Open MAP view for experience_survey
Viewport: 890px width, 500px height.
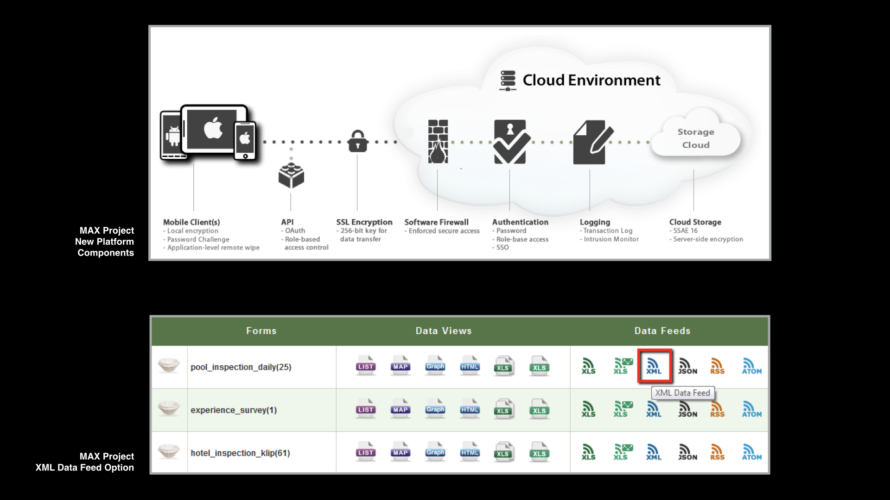pos(400,409)
